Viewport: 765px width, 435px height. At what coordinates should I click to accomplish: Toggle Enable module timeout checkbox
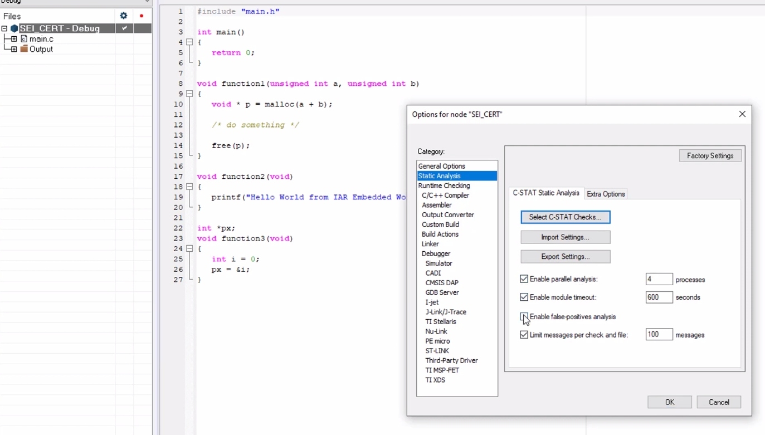[524, 297]
